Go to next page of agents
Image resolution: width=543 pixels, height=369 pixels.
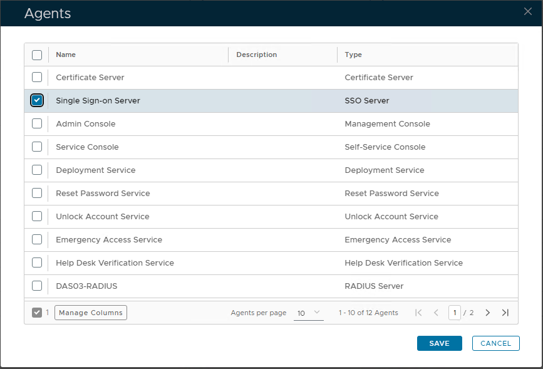488,313
